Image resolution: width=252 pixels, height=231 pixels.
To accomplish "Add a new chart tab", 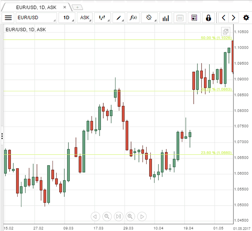I will [x=77, y=8].
